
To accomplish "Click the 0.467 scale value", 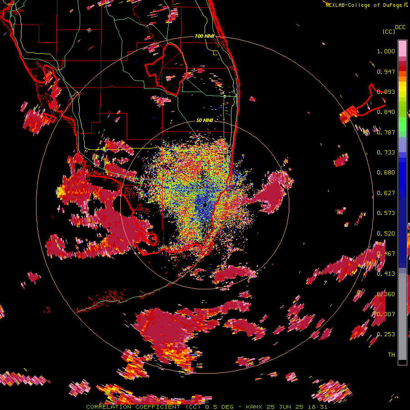I will pyautogui.click(x=386, y=254).
